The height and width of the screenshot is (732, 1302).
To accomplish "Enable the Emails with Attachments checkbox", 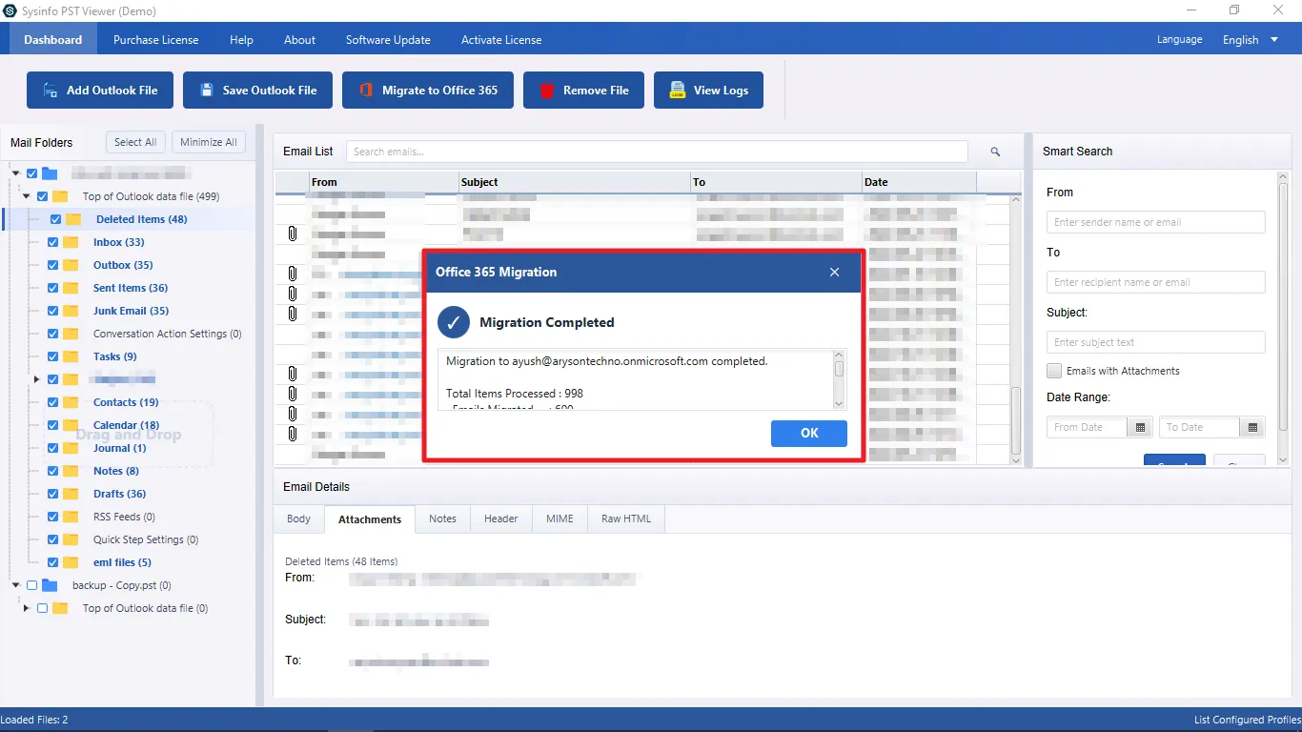I will point(1054,371).
